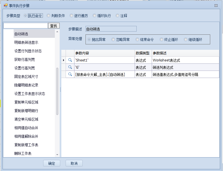Click magnifier icon in 'G' row
The image size is (223, 171).
pyautogui.click(x=70, y=67)
